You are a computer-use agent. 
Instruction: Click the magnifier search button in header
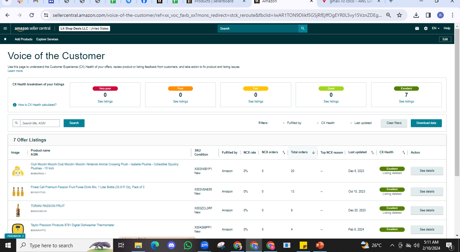(x=303, y=29)
